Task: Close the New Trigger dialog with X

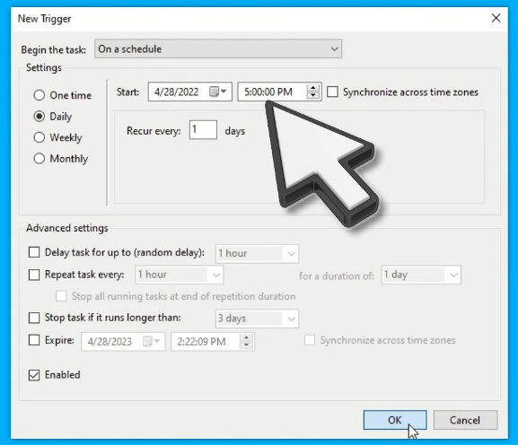Action: point(496,18)
